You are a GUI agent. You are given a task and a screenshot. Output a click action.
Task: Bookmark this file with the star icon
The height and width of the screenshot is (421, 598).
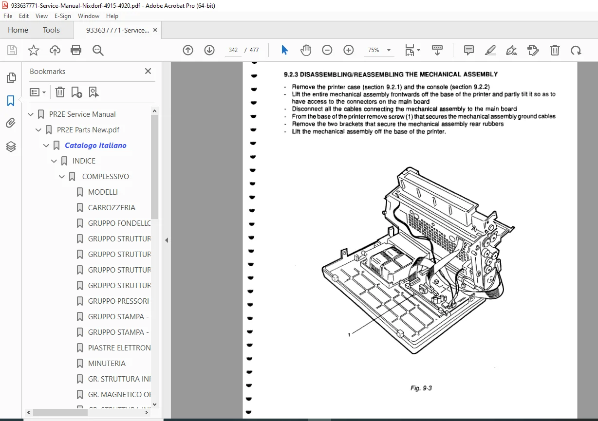(34, 50)
